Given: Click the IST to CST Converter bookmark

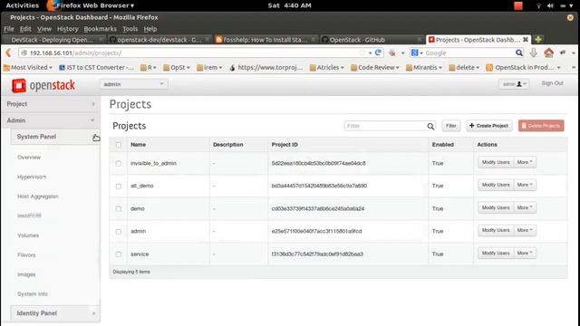Looking at the screenshot, I should (96, 68).
